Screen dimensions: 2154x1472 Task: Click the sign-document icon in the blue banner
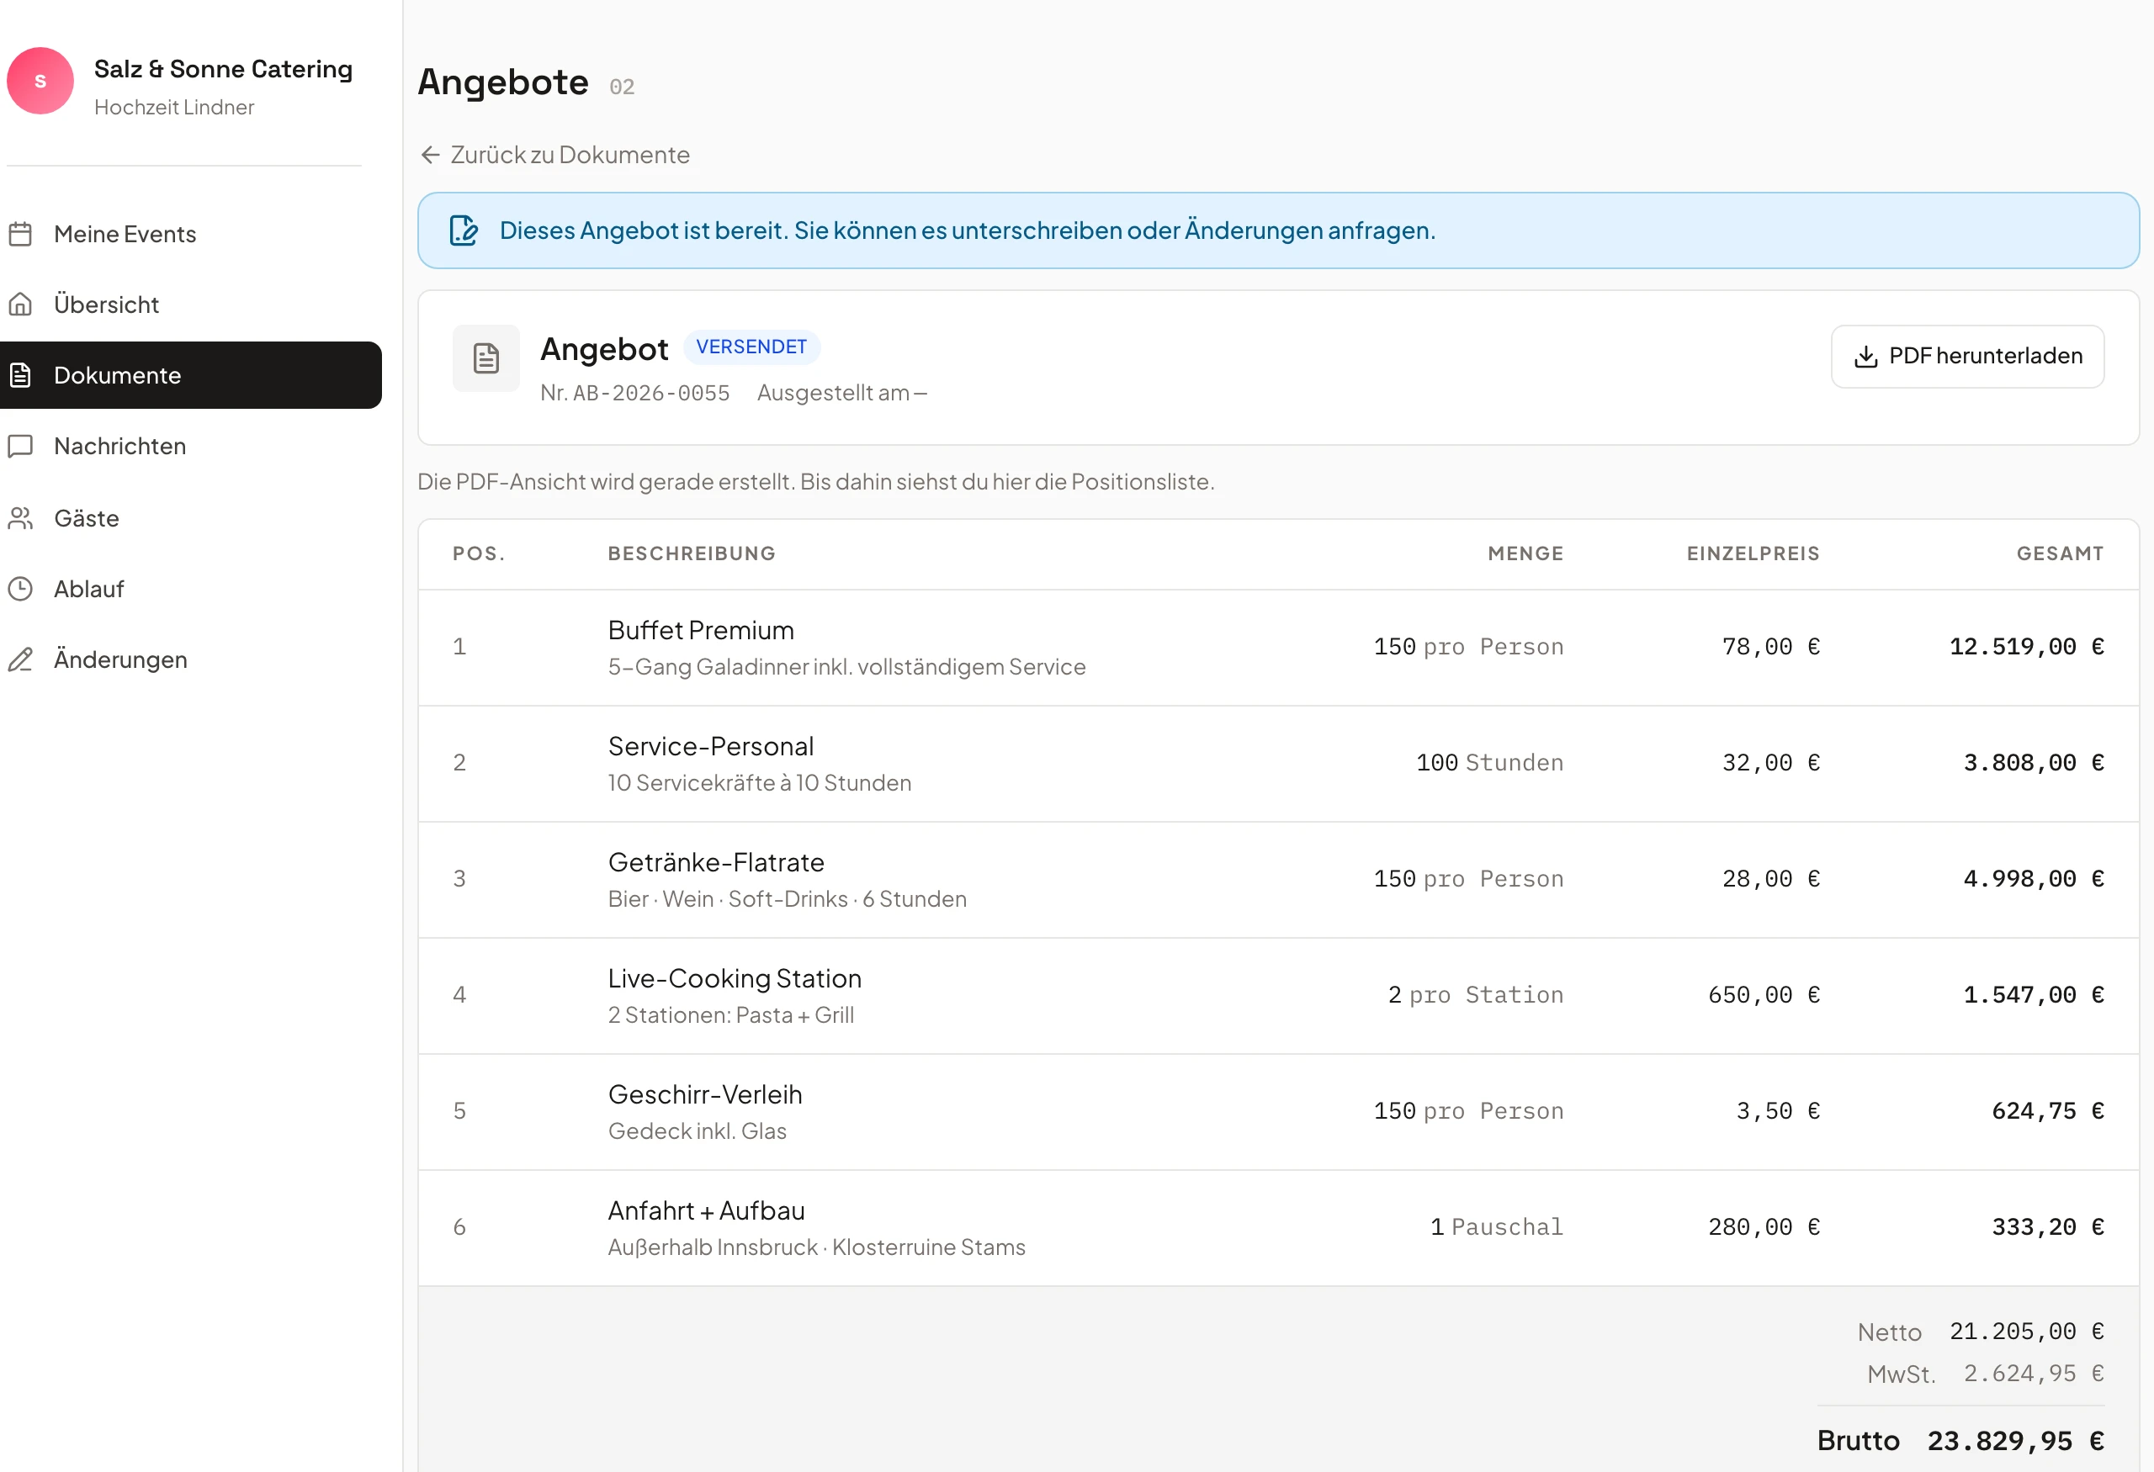(x=464, y=230)
